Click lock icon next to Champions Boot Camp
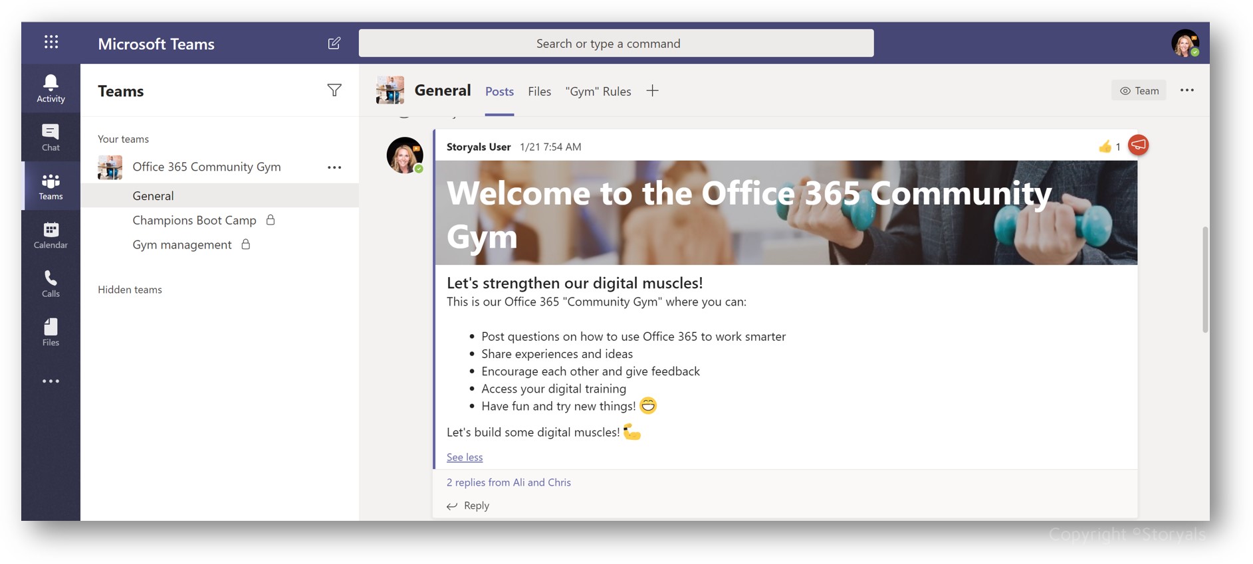This screenshot has height=564, width=1253. point(271,220)
